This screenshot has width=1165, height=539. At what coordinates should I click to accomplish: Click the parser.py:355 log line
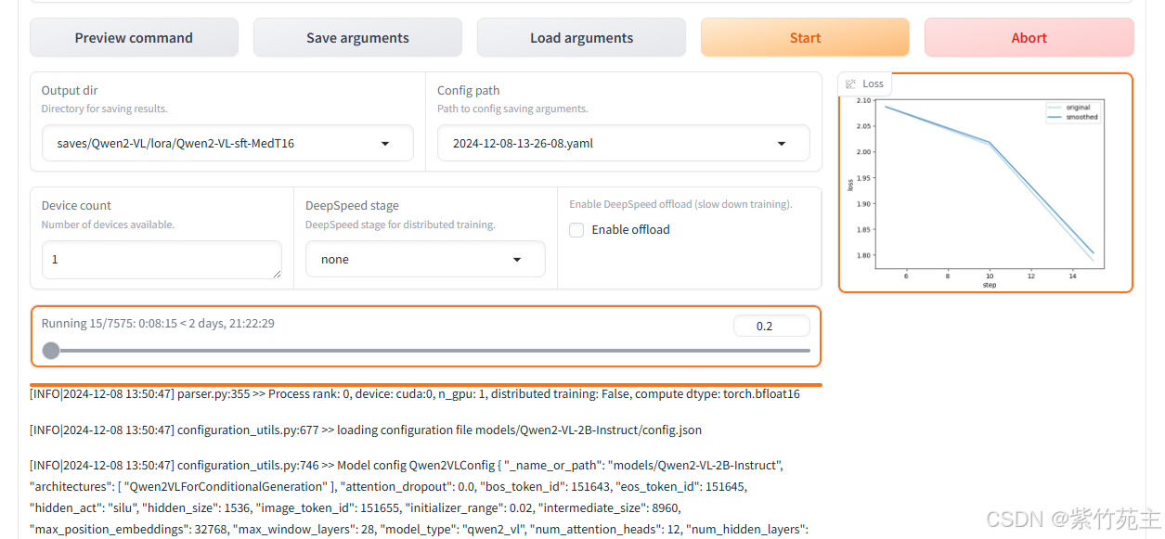point(415,393)
